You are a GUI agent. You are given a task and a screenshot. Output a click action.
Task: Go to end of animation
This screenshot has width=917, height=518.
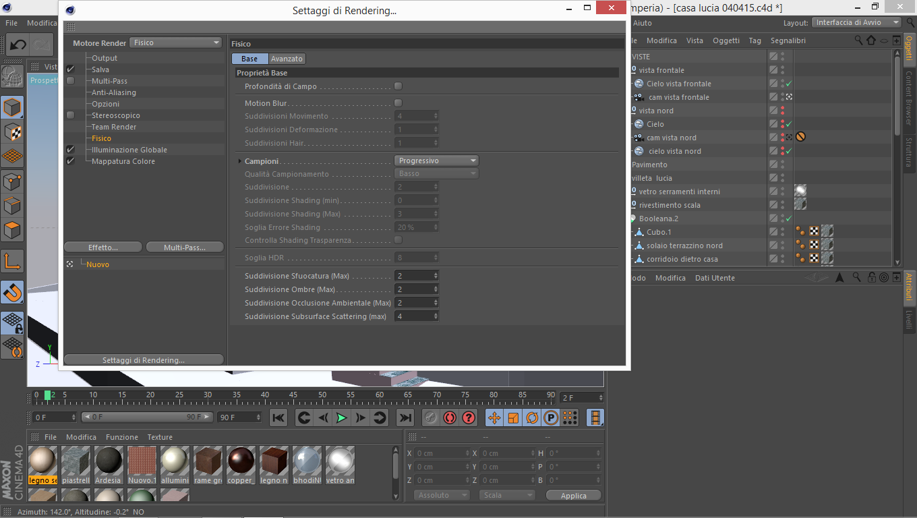405,418
